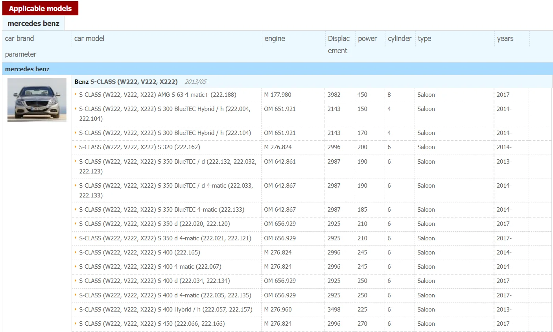Click power value 450
This screenshot has height=332, width=553.
pos(362,95)
